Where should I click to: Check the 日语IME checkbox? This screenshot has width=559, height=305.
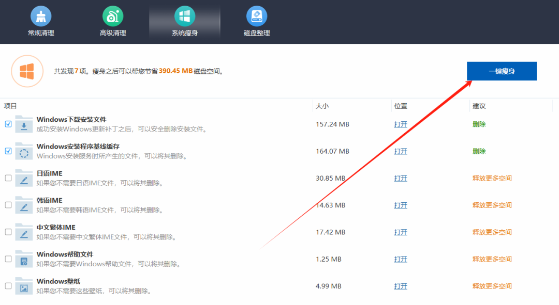[8, 178]
